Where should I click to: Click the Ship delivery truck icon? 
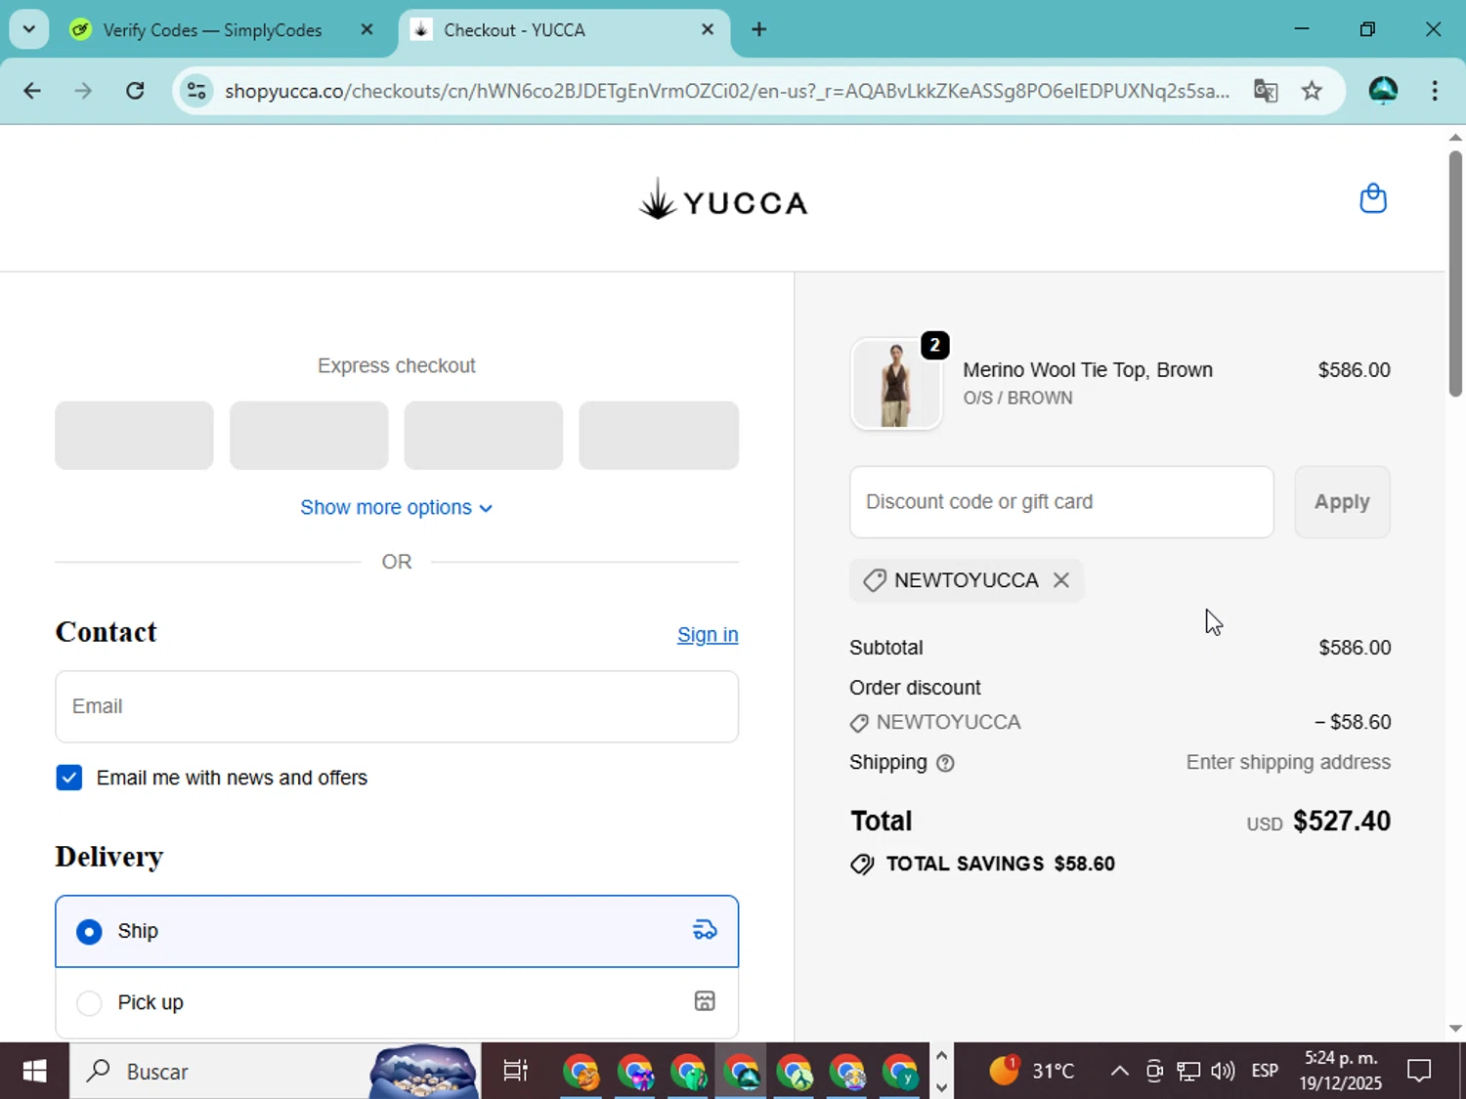(705, 930)
